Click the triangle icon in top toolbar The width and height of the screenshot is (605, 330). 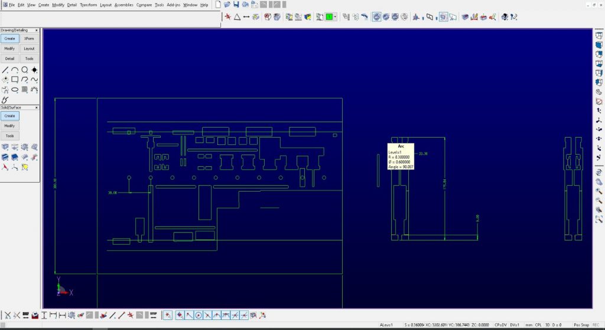point(238,17)
